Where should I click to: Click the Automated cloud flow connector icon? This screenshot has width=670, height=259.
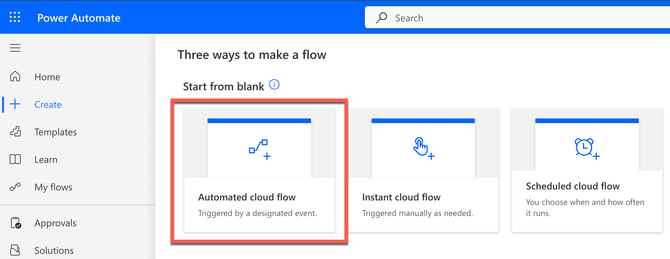tap(260, 149)
